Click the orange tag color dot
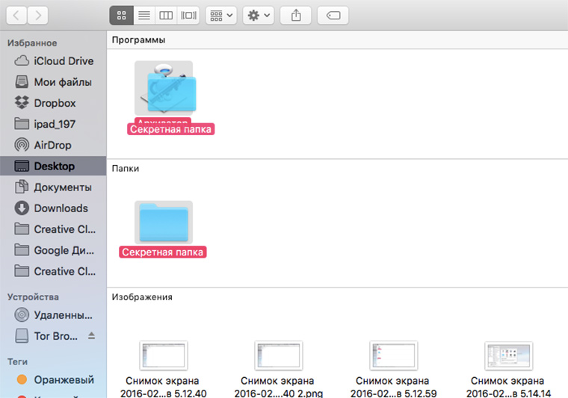 tap(22, 379)
